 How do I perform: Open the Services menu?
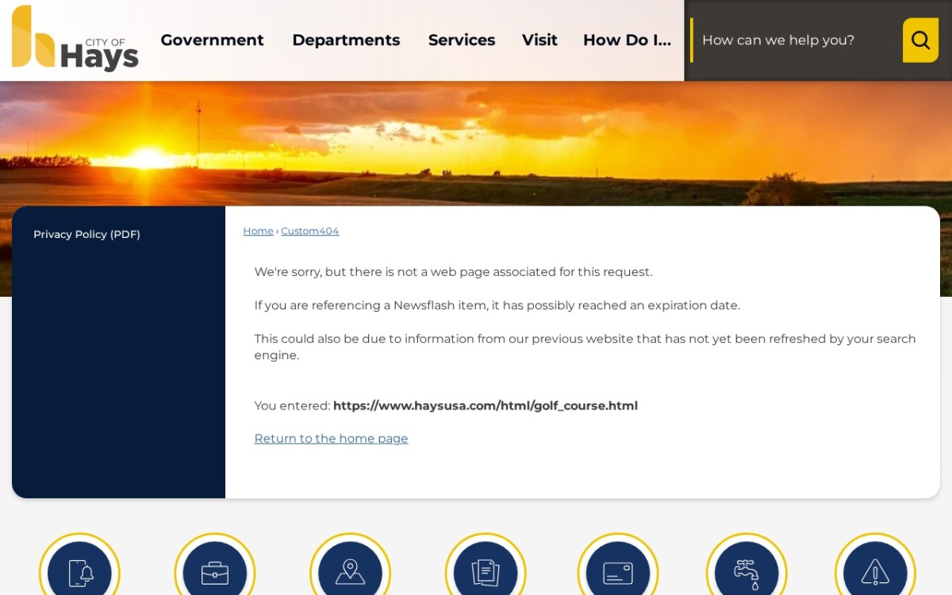[462, 40]
